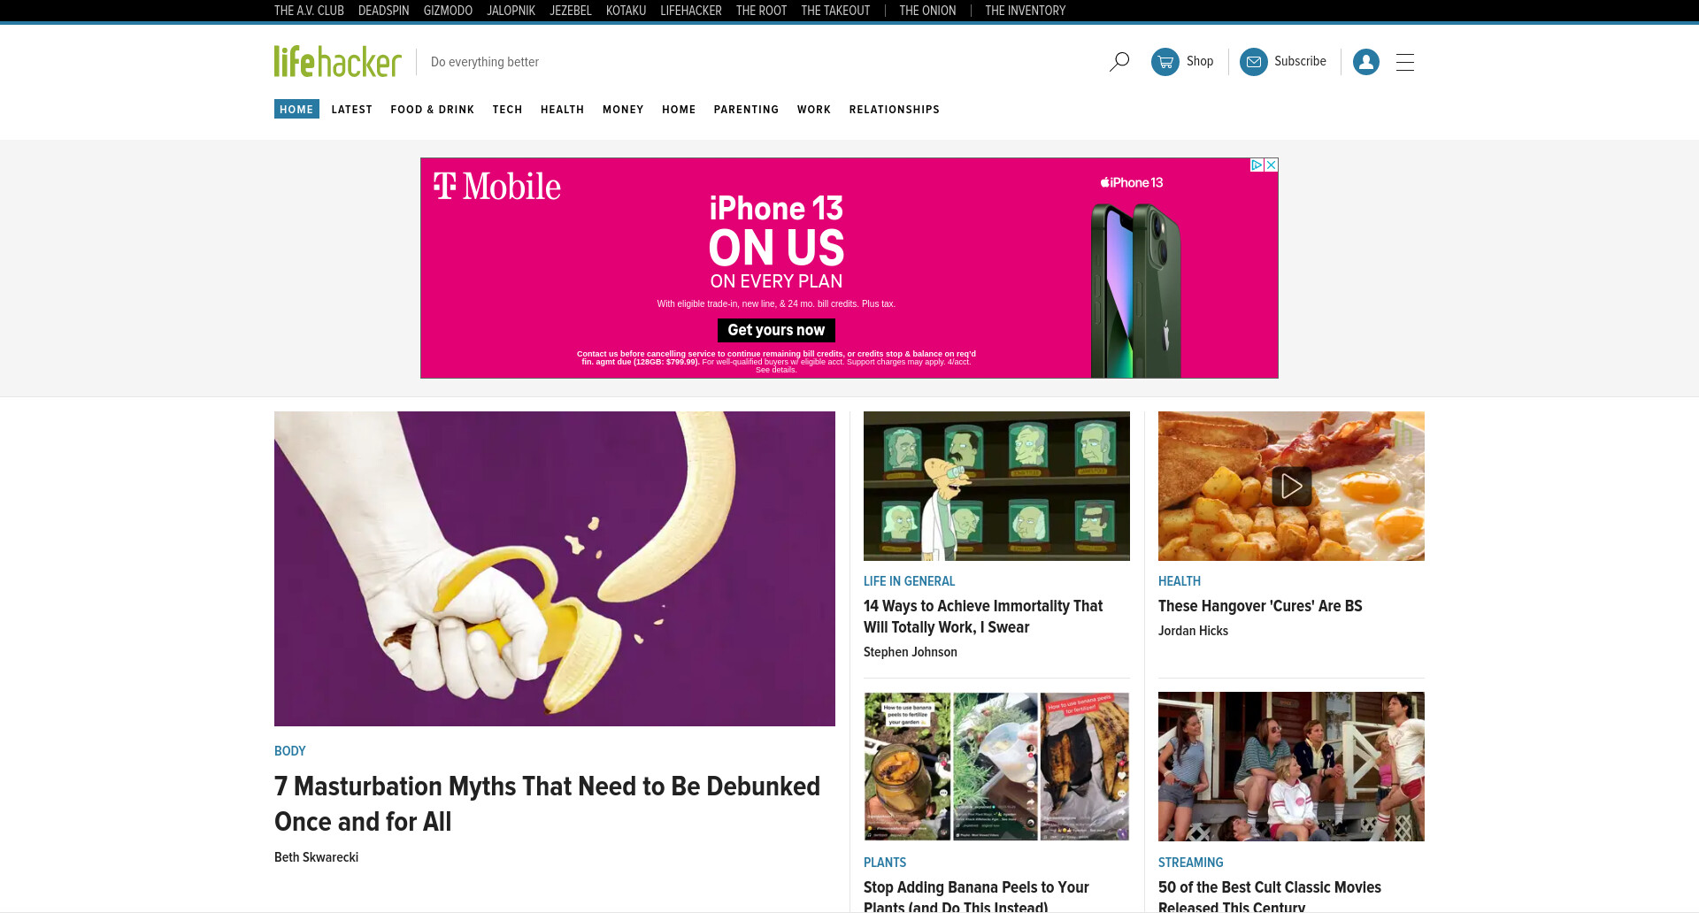Play the hangover cures video
This screenshot has width=1699, height=913.
pos(1291,486)
